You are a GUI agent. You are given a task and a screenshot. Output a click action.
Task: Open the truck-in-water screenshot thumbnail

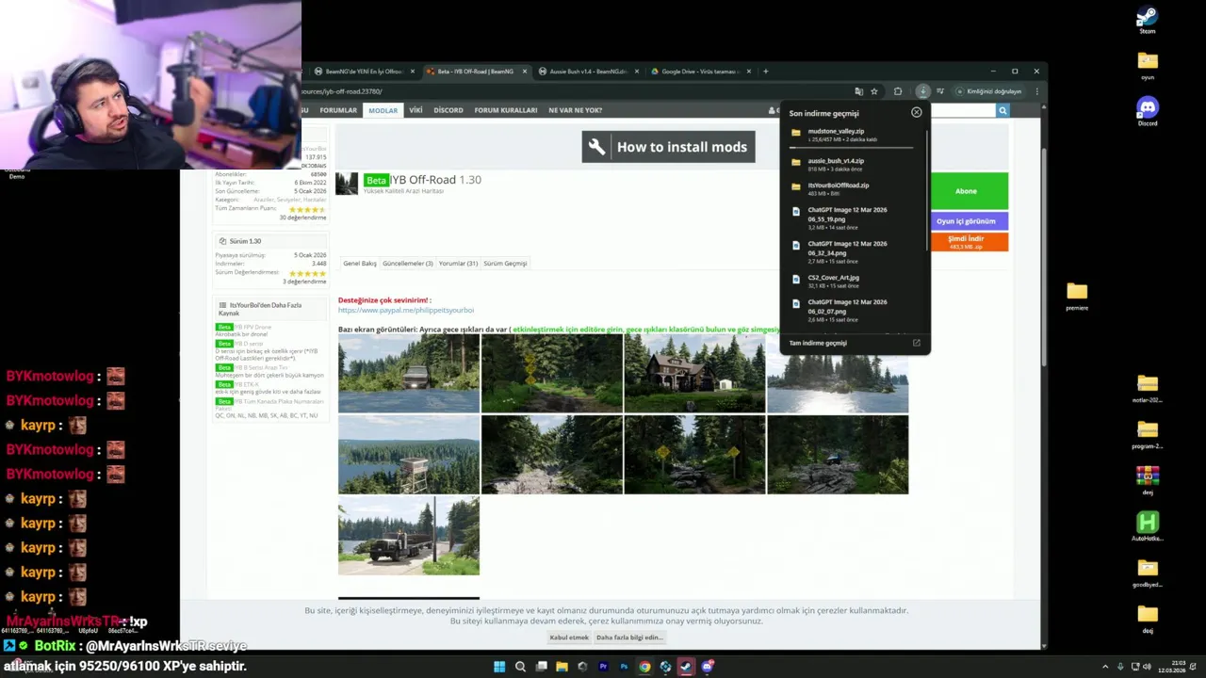409,374
